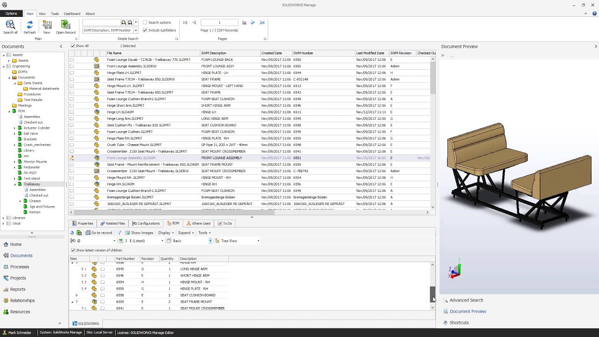This screenshot has width=599, height=337.
Task: Click Show Images button
Action: pyautogui.click(x=139, y=233)
